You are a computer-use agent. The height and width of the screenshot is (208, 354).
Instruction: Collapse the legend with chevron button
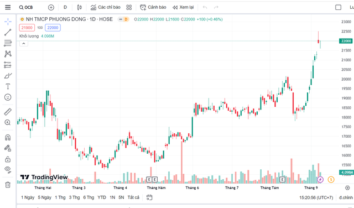[x=24, y=43]
